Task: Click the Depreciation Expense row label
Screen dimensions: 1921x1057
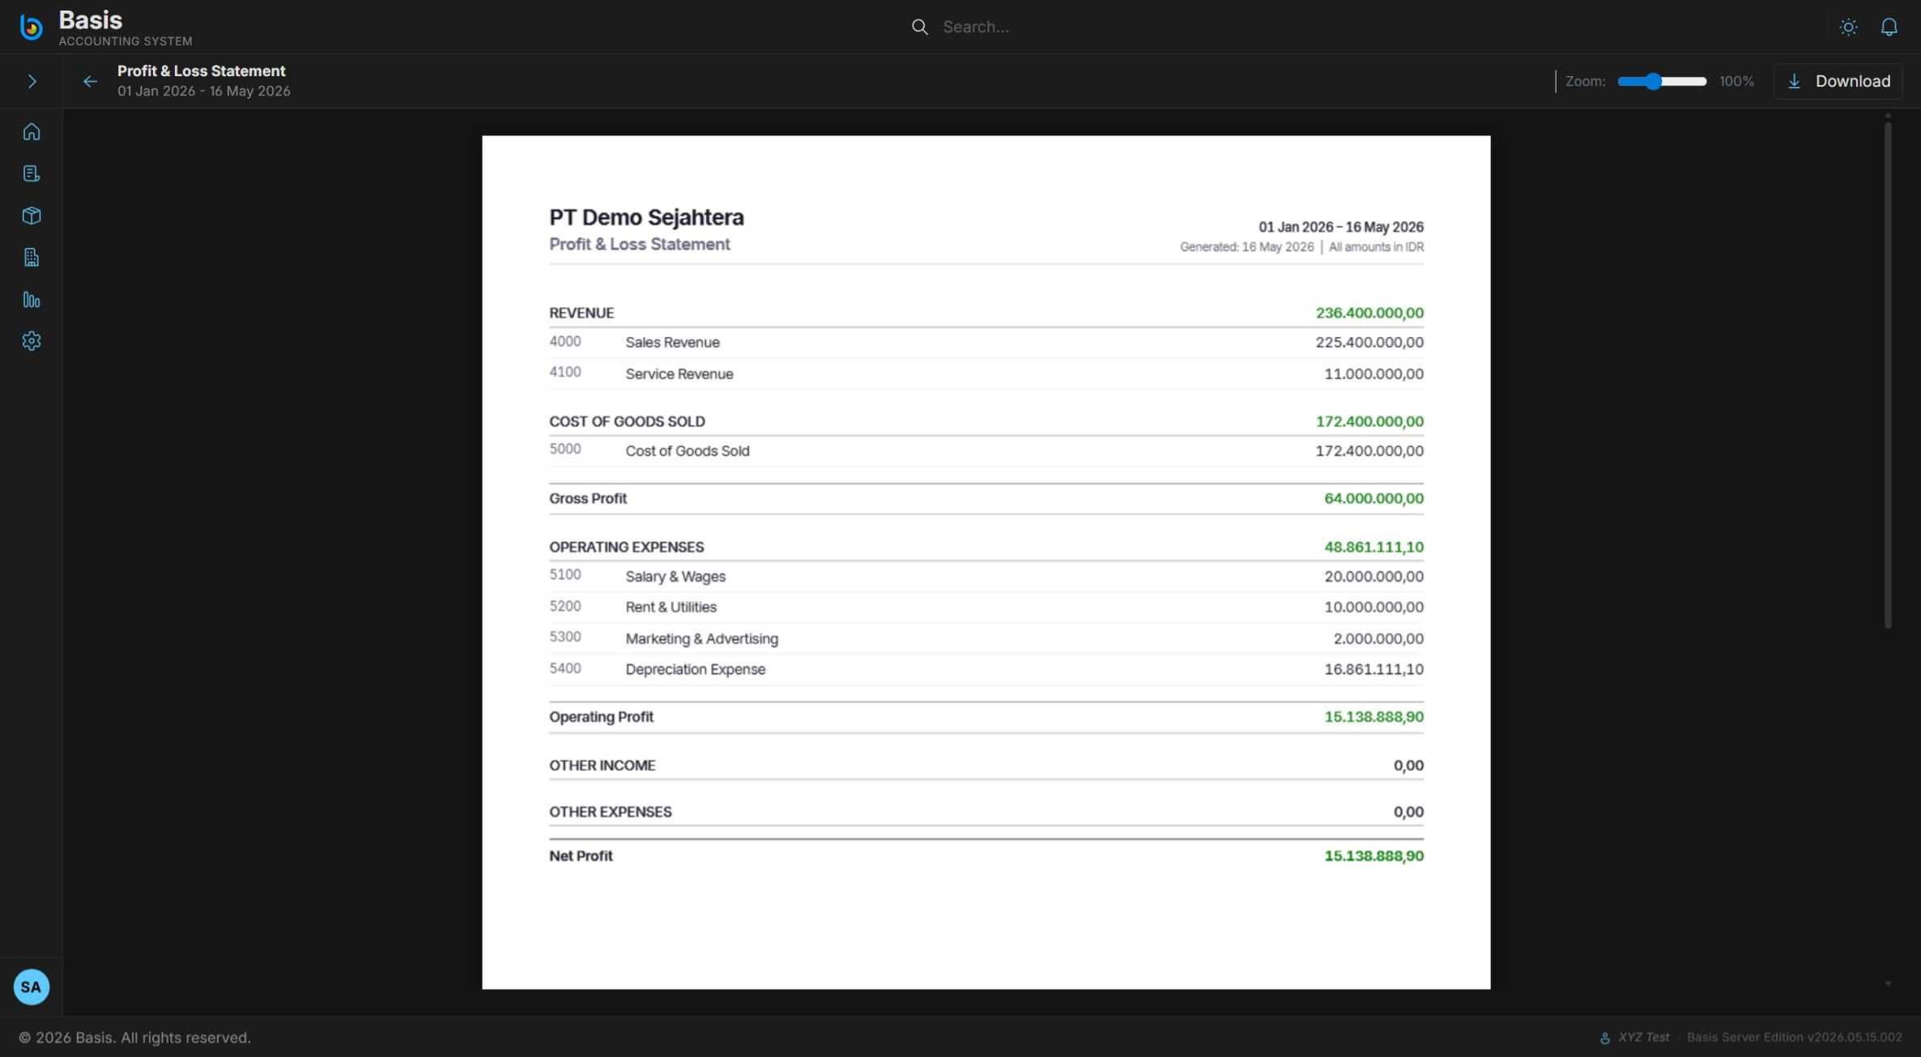Action: point(695,670)
